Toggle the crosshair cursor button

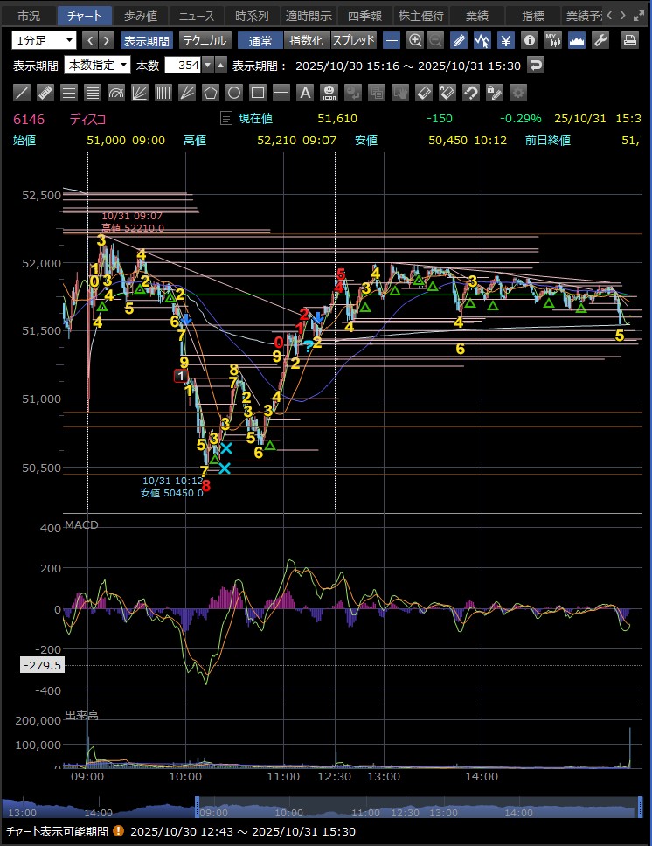pyautogui.click(x=392, y=40)
